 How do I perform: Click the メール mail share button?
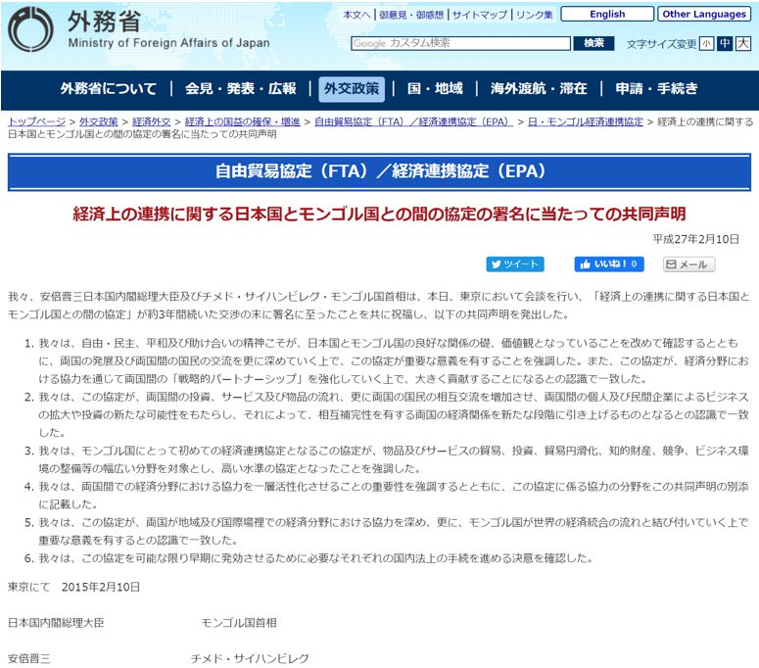tap(688, 264)
